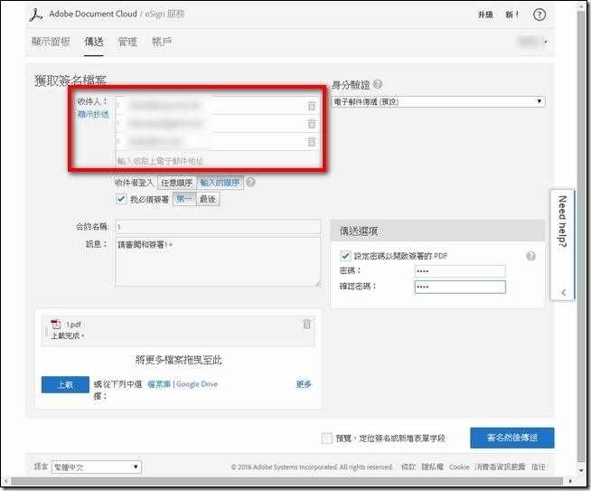Click the 將更多檔案拖曳至此 drop text
This screenshot has width=591, height=491.
(x=178, y=360)
